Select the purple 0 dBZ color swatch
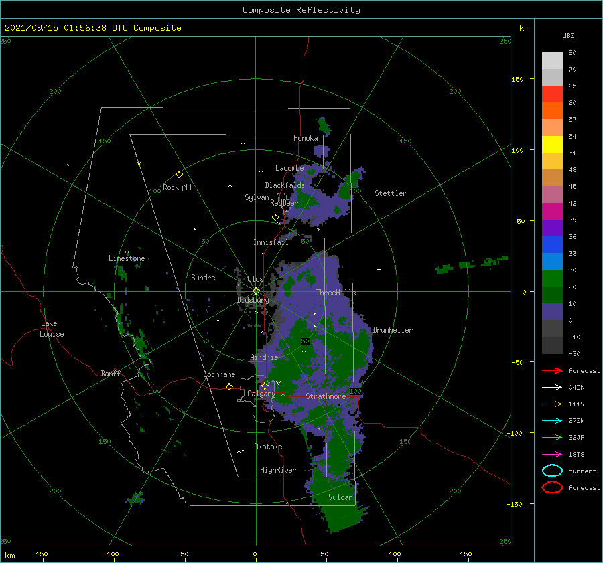Viewport: 603px width, 563px height. point(552,312)
